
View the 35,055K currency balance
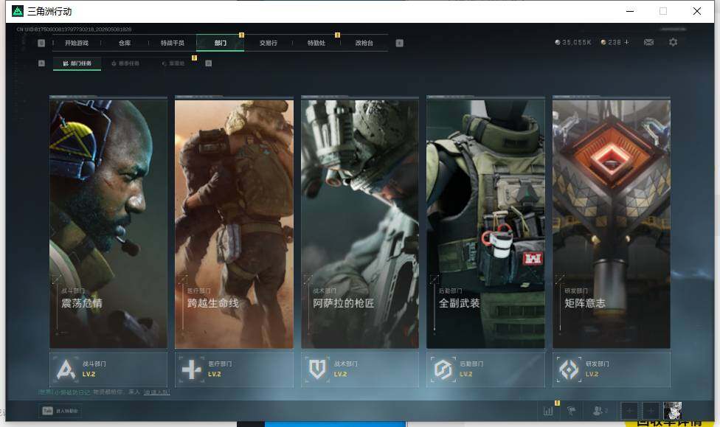click(x=573, y=42)
